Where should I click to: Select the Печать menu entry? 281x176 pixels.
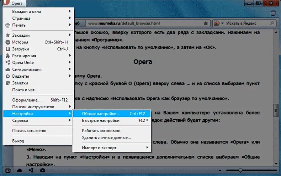(38, 25)
